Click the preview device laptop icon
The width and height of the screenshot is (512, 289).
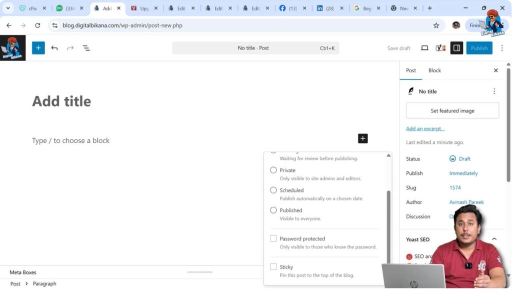point(424,48)
